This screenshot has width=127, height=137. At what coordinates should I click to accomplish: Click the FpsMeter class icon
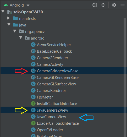click(x=33, y=97)
